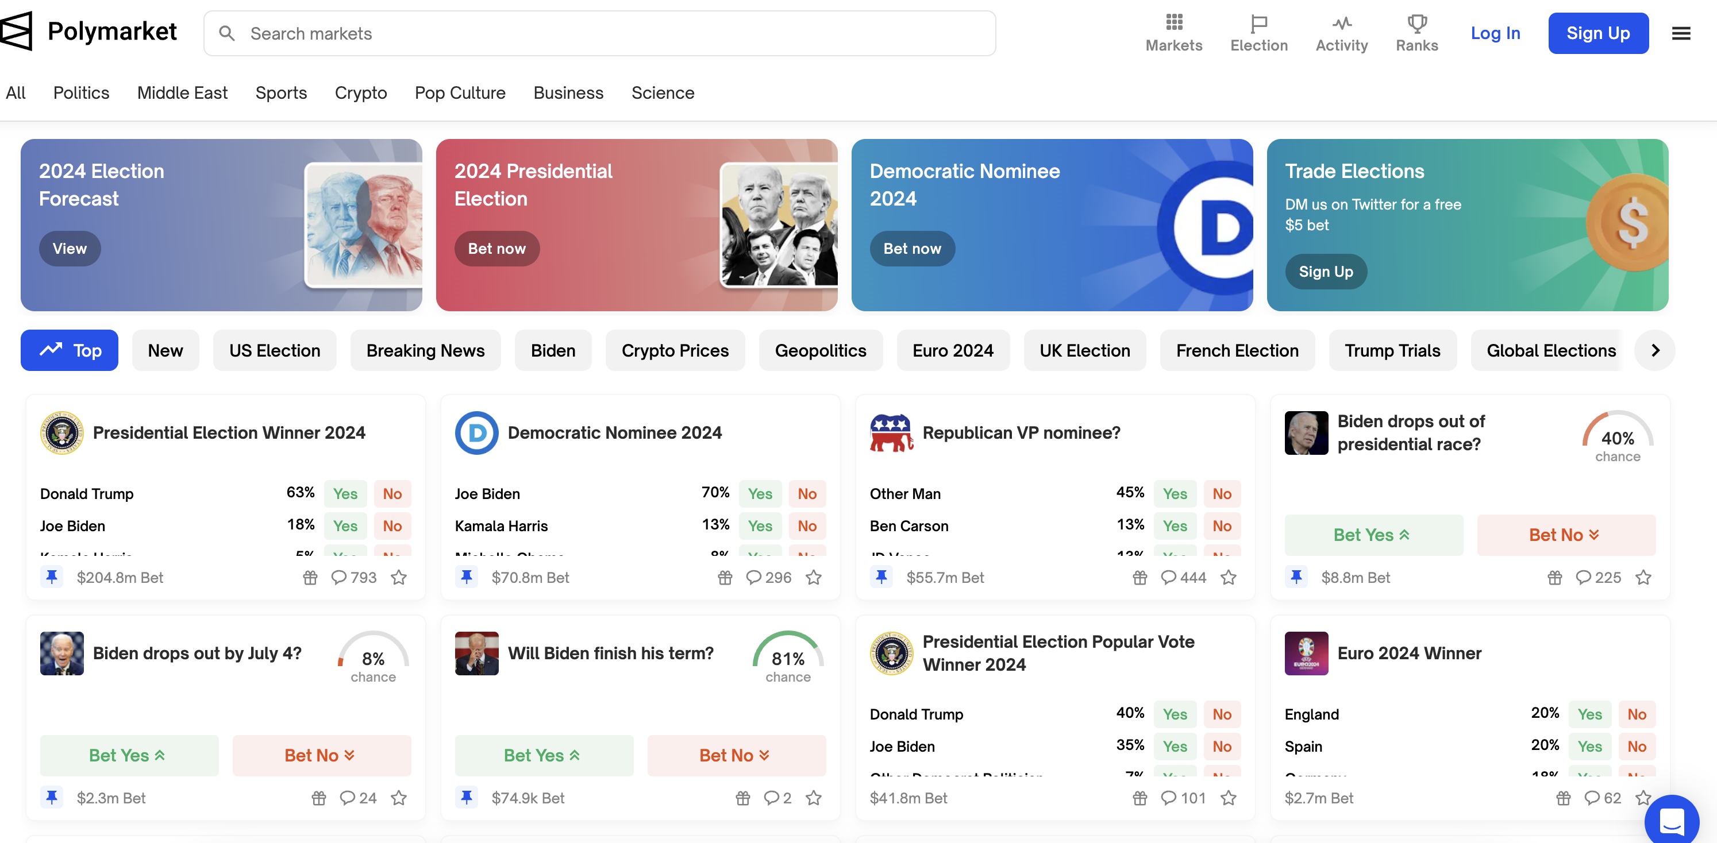Screen dimensions: 1717x843
Task: Select No for England Euro 2024 winner
Action: coord(1637,714)
